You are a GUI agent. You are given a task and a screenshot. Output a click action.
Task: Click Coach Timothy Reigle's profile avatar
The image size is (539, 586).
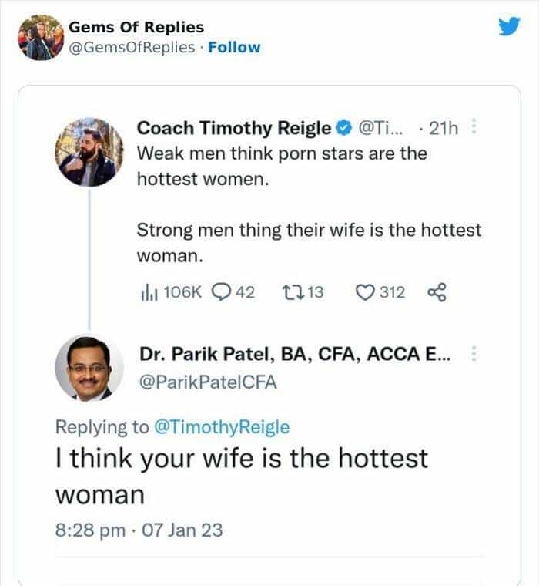(91, 152)
